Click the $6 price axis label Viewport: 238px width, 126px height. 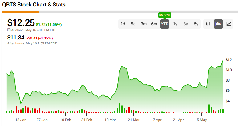(x=228, y=91)
